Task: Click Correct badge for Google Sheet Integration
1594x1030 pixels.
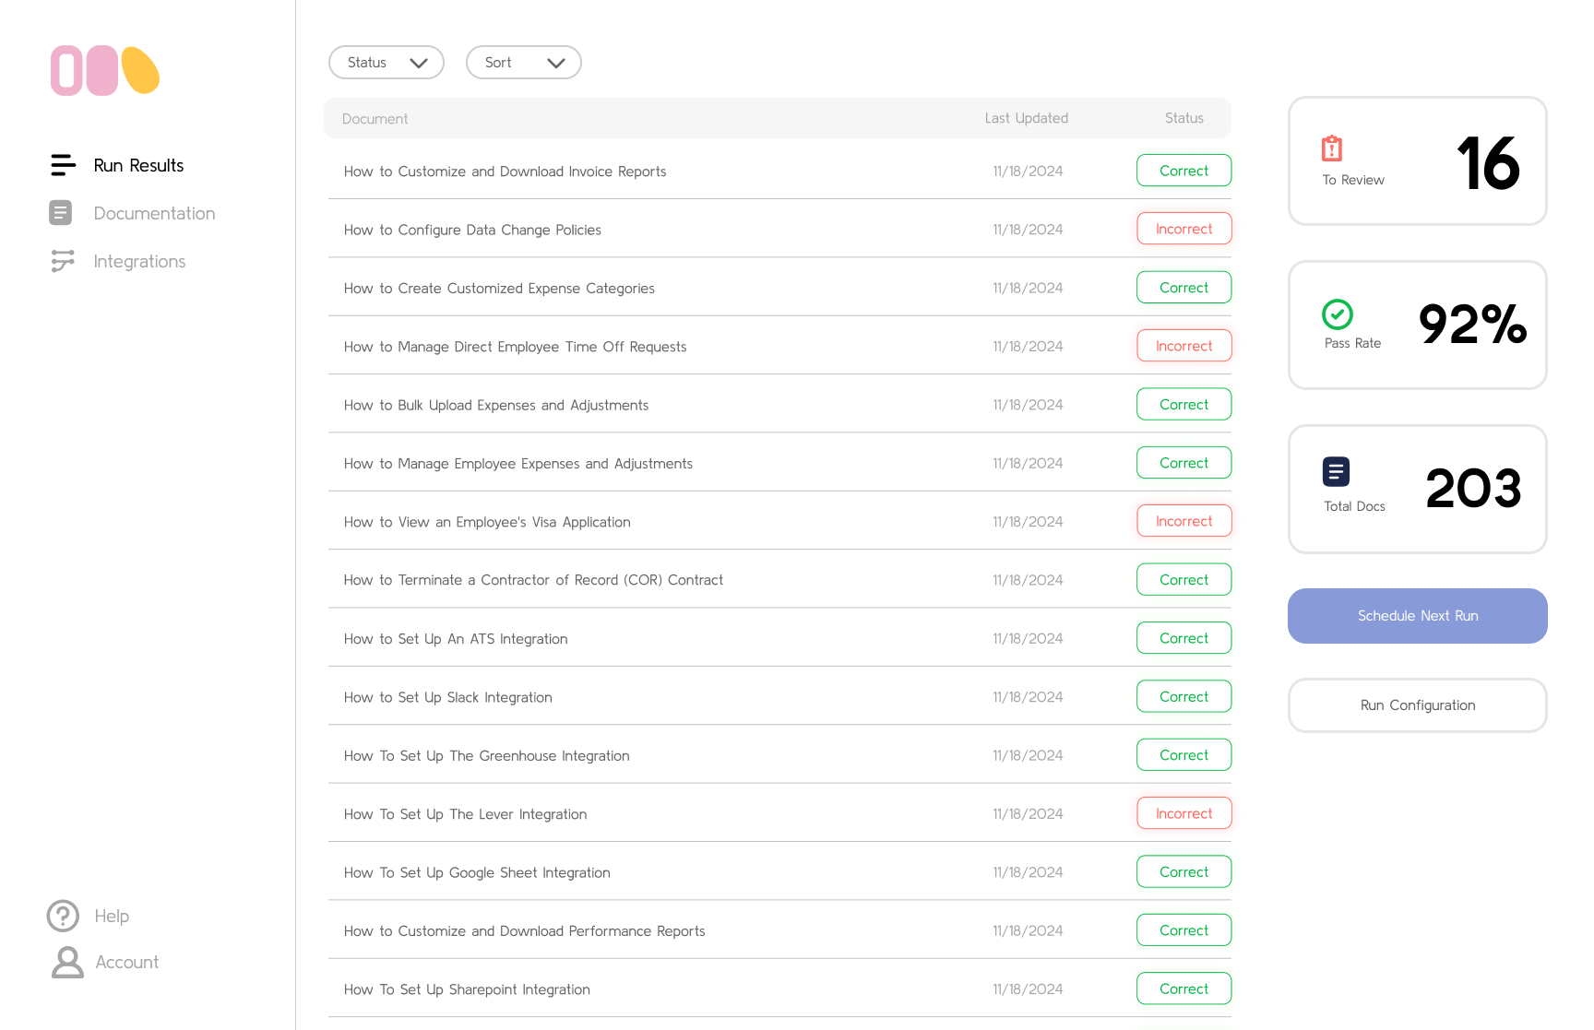Action: [1184, 871]
